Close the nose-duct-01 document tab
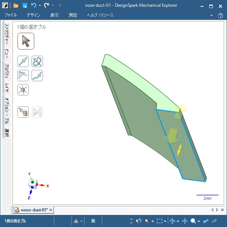This screenshot has width=227, height=227. coord(51,210)
